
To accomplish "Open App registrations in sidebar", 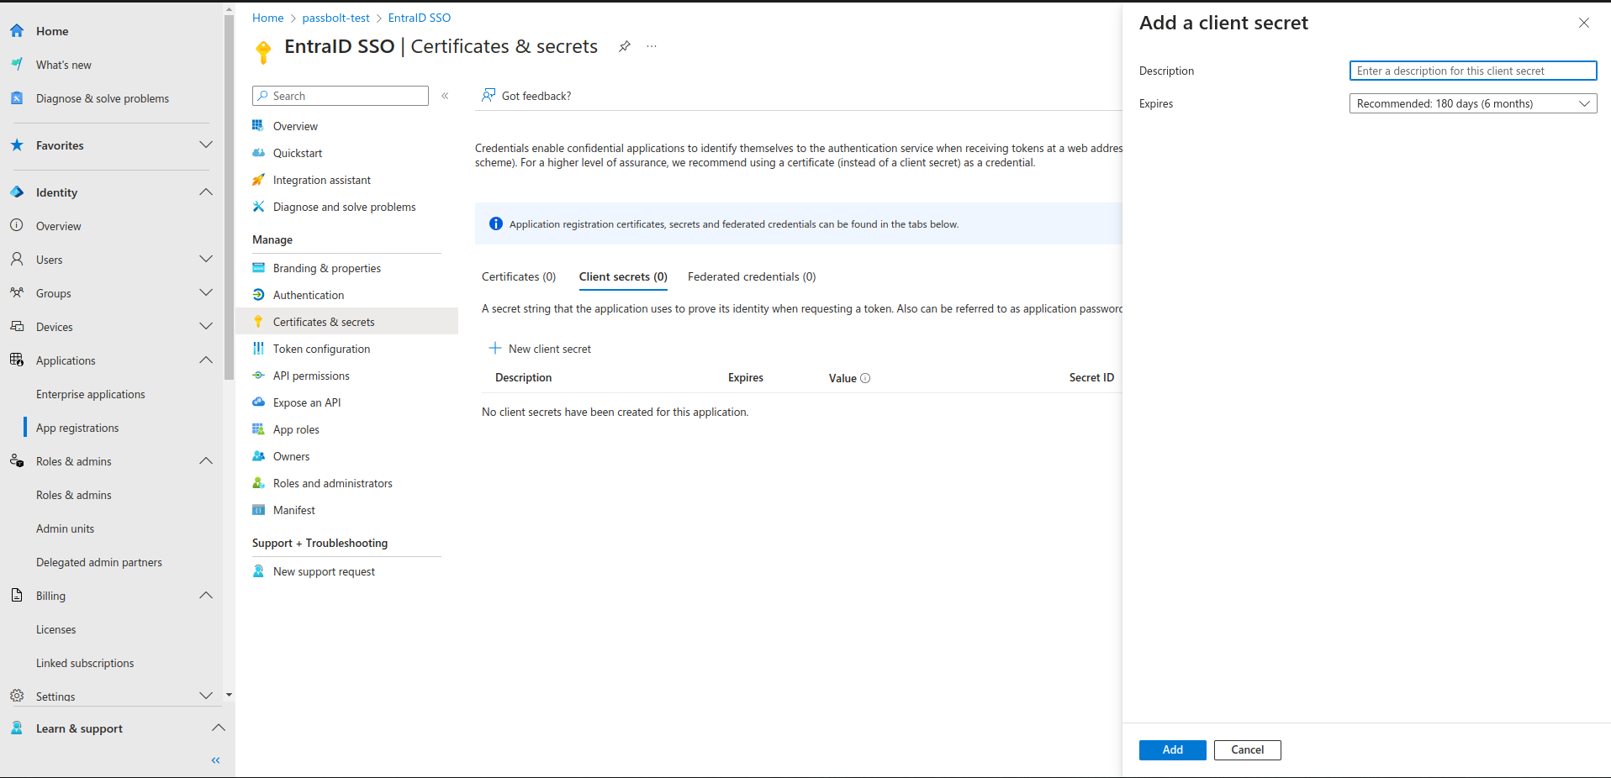I will click(77, 428).
